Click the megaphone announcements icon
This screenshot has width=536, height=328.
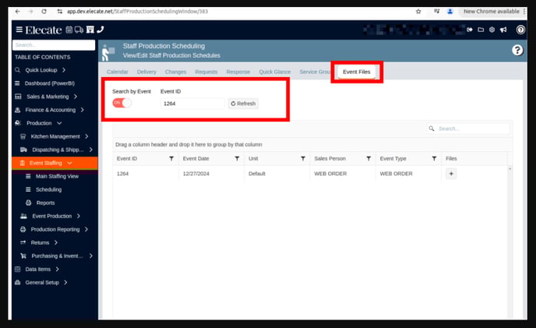point(503,30)
